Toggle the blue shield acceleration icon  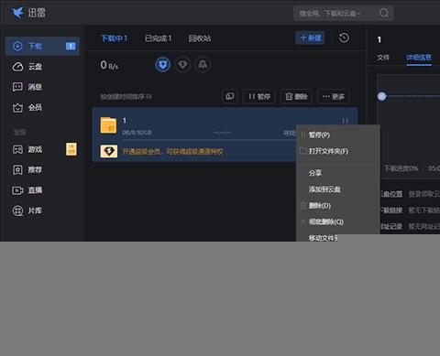(162, 65)
